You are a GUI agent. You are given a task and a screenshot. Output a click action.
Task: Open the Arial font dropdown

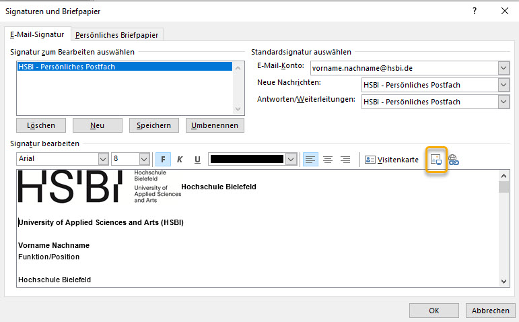(103, 160)
